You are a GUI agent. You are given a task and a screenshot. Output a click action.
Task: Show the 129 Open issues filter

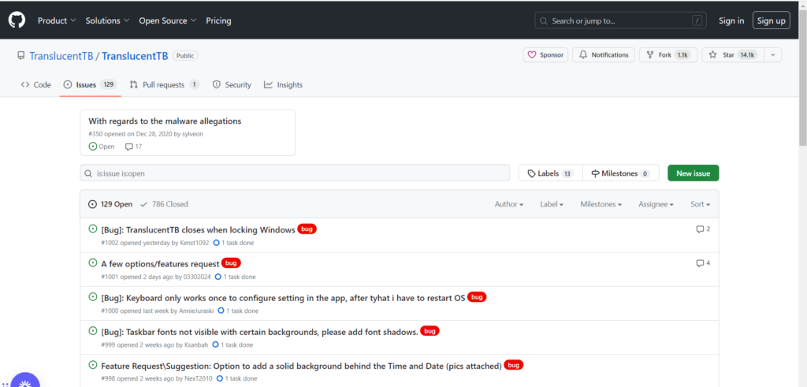110,204
